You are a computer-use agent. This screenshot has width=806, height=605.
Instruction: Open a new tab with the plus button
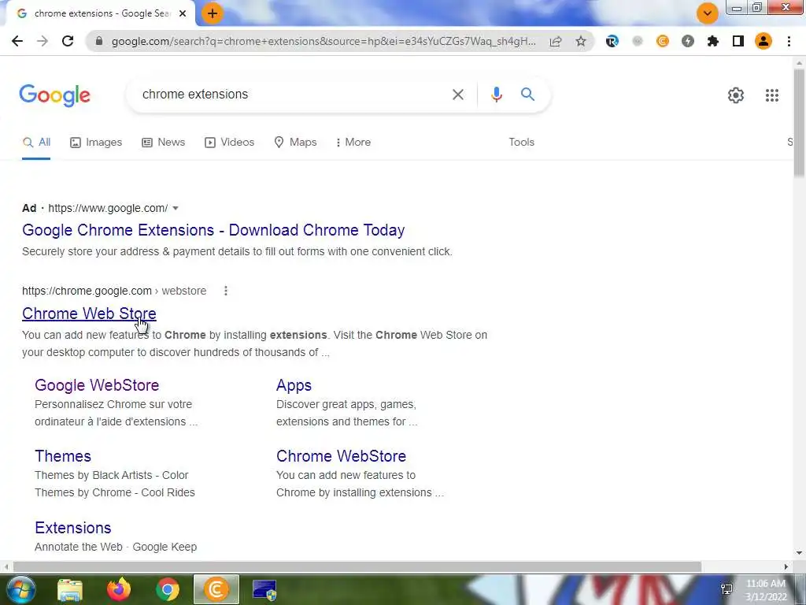point(213,13)
